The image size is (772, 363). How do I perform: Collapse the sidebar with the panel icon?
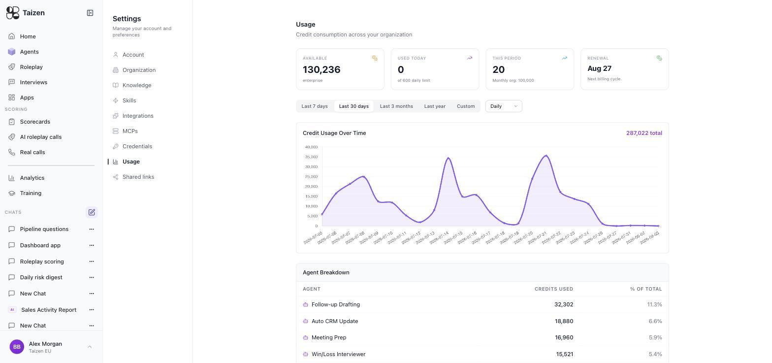pos(90,13)
